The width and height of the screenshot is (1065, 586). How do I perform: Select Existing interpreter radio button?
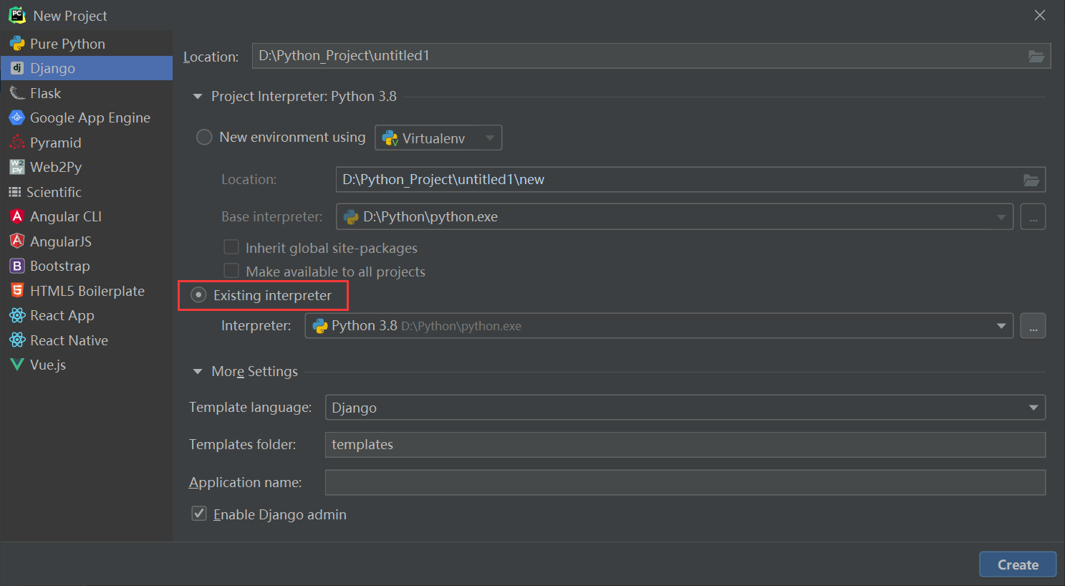click(198, 295)
